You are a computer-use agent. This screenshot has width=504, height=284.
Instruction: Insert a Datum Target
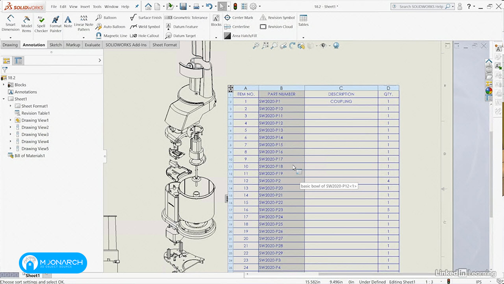(181, 36)
